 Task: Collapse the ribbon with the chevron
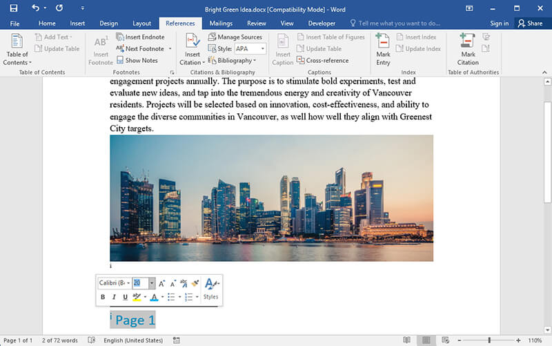pos(544,73)
